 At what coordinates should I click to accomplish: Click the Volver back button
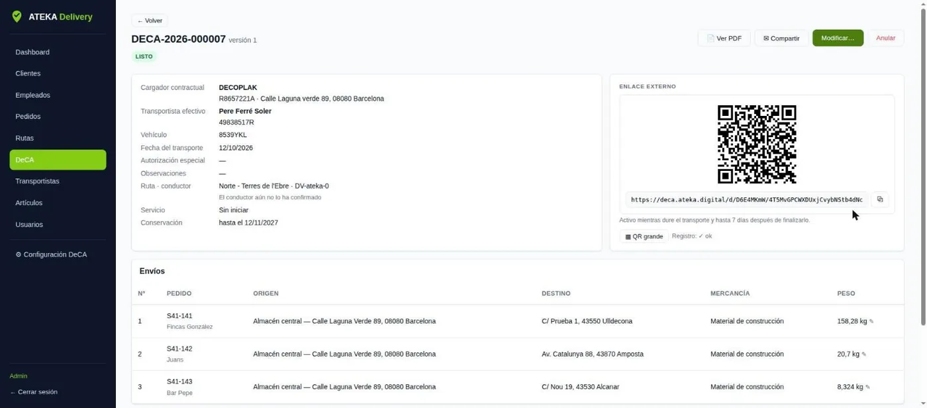(x=150, y=21)
